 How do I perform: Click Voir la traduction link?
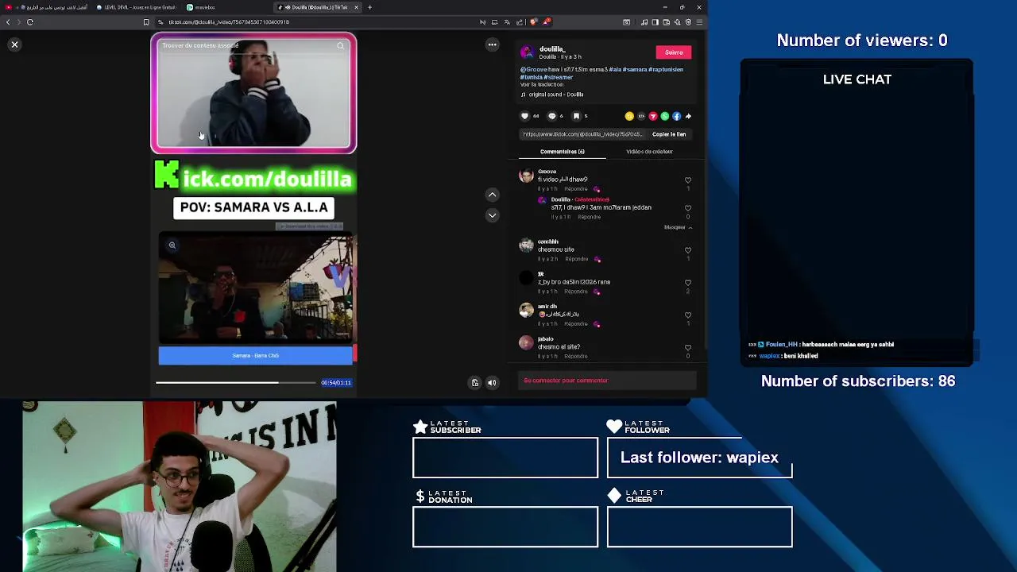542,84
